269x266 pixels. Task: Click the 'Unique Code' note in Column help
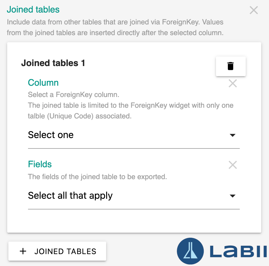pyautogui.click(x=70, y=116)
